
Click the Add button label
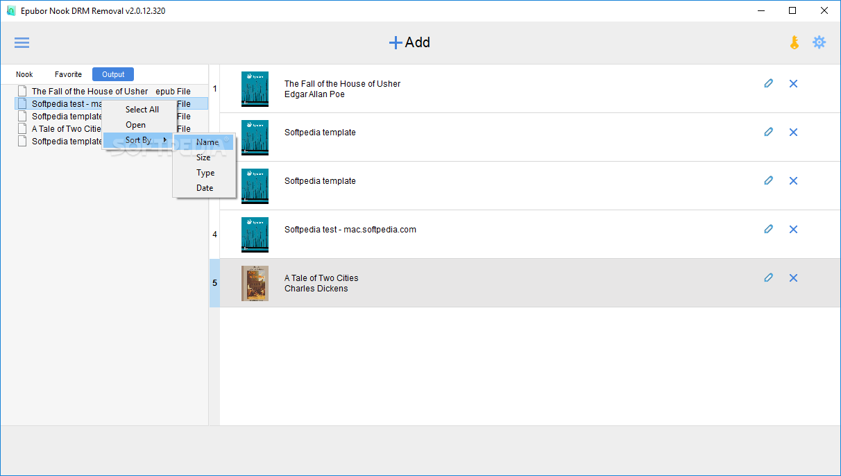click(418, 42)
